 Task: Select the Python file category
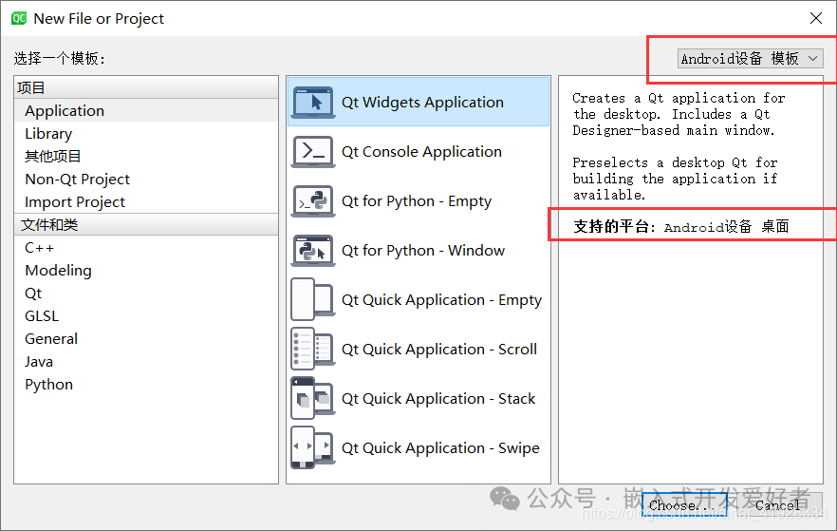pos(146,385)
